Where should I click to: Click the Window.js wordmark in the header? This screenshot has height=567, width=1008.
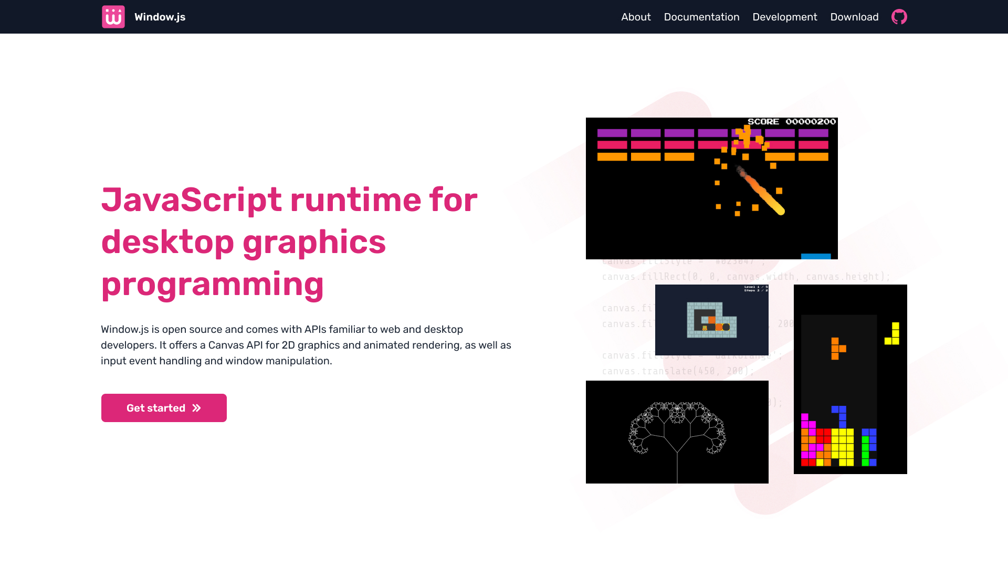coord(160,17)
